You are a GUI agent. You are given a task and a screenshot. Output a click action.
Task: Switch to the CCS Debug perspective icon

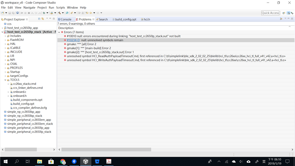tap(292, 13)
